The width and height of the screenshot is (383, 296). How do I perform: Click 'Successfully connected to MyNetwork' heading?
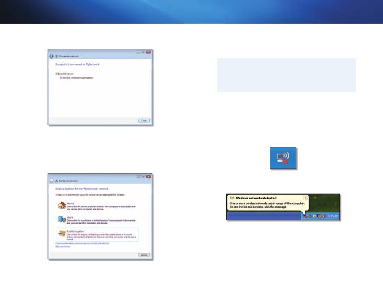coord(77,64)
